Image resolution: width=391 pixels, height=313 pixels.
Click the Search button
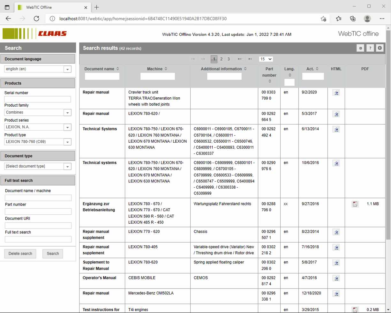(x=53, y=254)
